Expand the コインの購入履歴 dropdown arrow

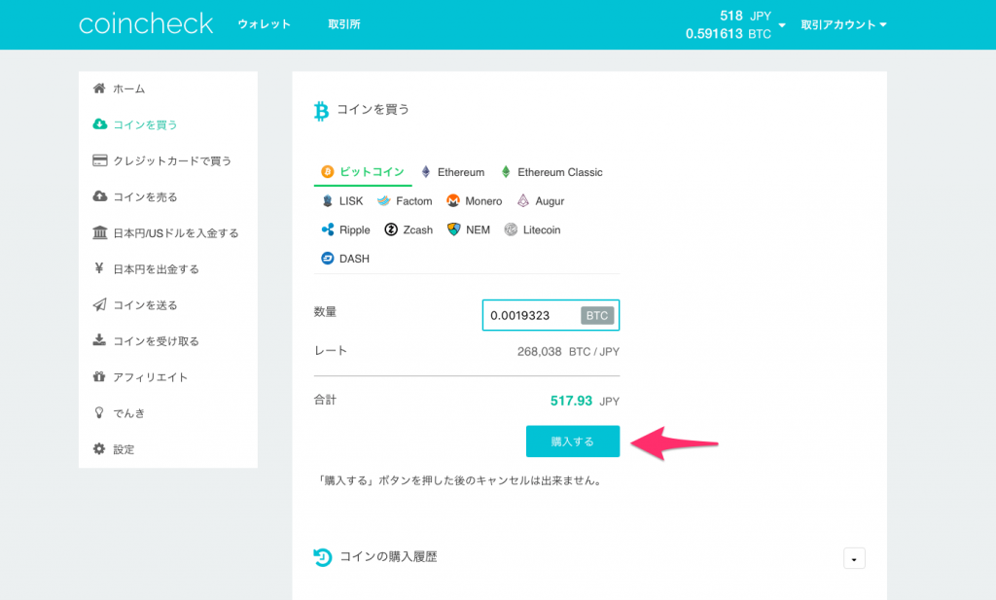click(854, 559)
